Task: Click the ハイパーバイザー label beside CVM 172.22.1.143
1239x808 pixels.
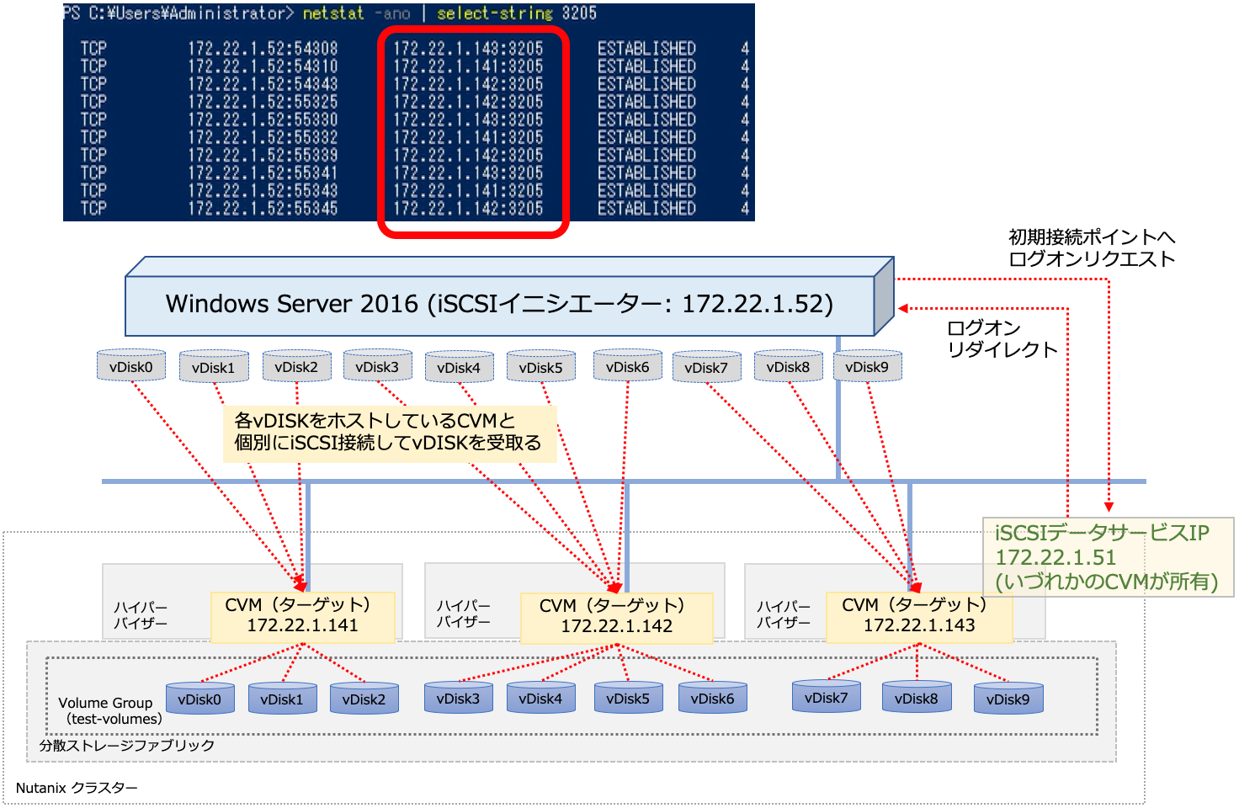Action: 783,614
